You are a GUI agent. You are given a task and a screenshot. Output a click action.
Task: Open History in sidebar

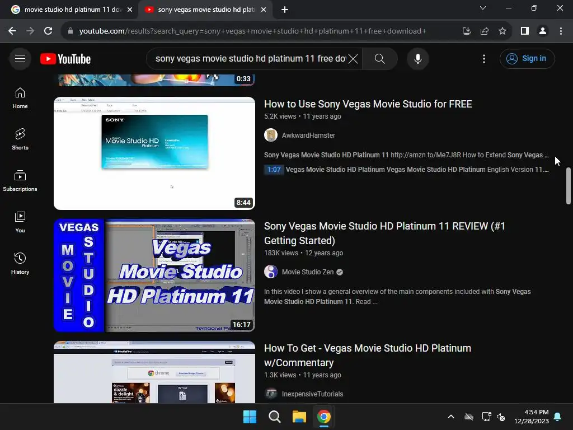point(20,264)
